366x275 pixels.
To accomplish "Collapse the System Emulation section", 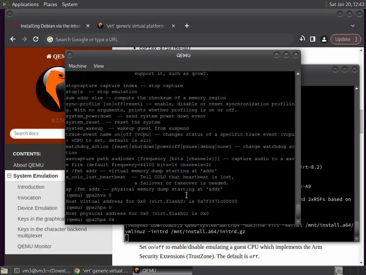I will 9,175.
